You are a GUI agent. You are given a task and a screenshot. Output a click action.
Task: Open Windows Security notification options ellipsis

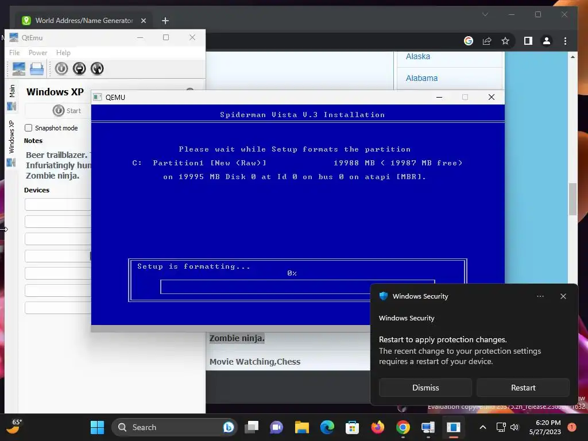coord(540,296)
